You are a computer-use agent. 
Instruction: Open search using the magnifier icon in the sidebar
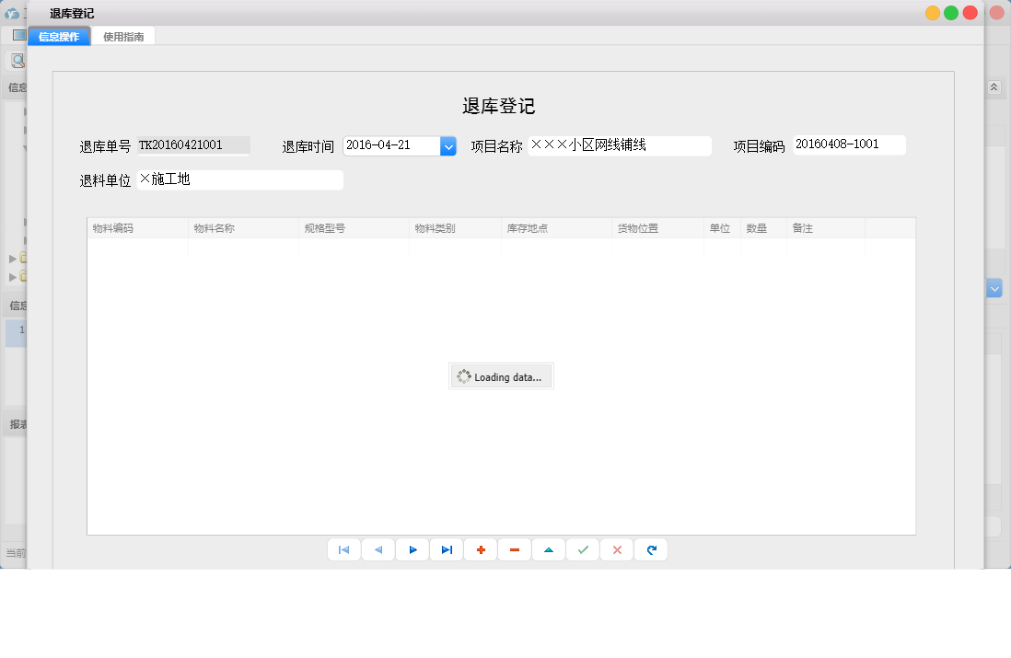point(17,60)
